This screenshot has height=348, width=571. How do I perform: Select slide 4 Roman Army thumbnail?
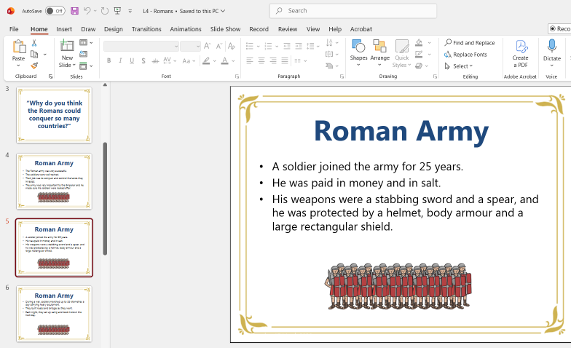pos(54,181)
